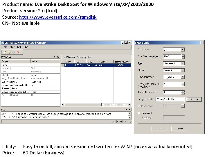The height and width of the screenshot is (157, 209).
Task: Select the Image Path/Partition Letter property row
Action: point(30,78)
